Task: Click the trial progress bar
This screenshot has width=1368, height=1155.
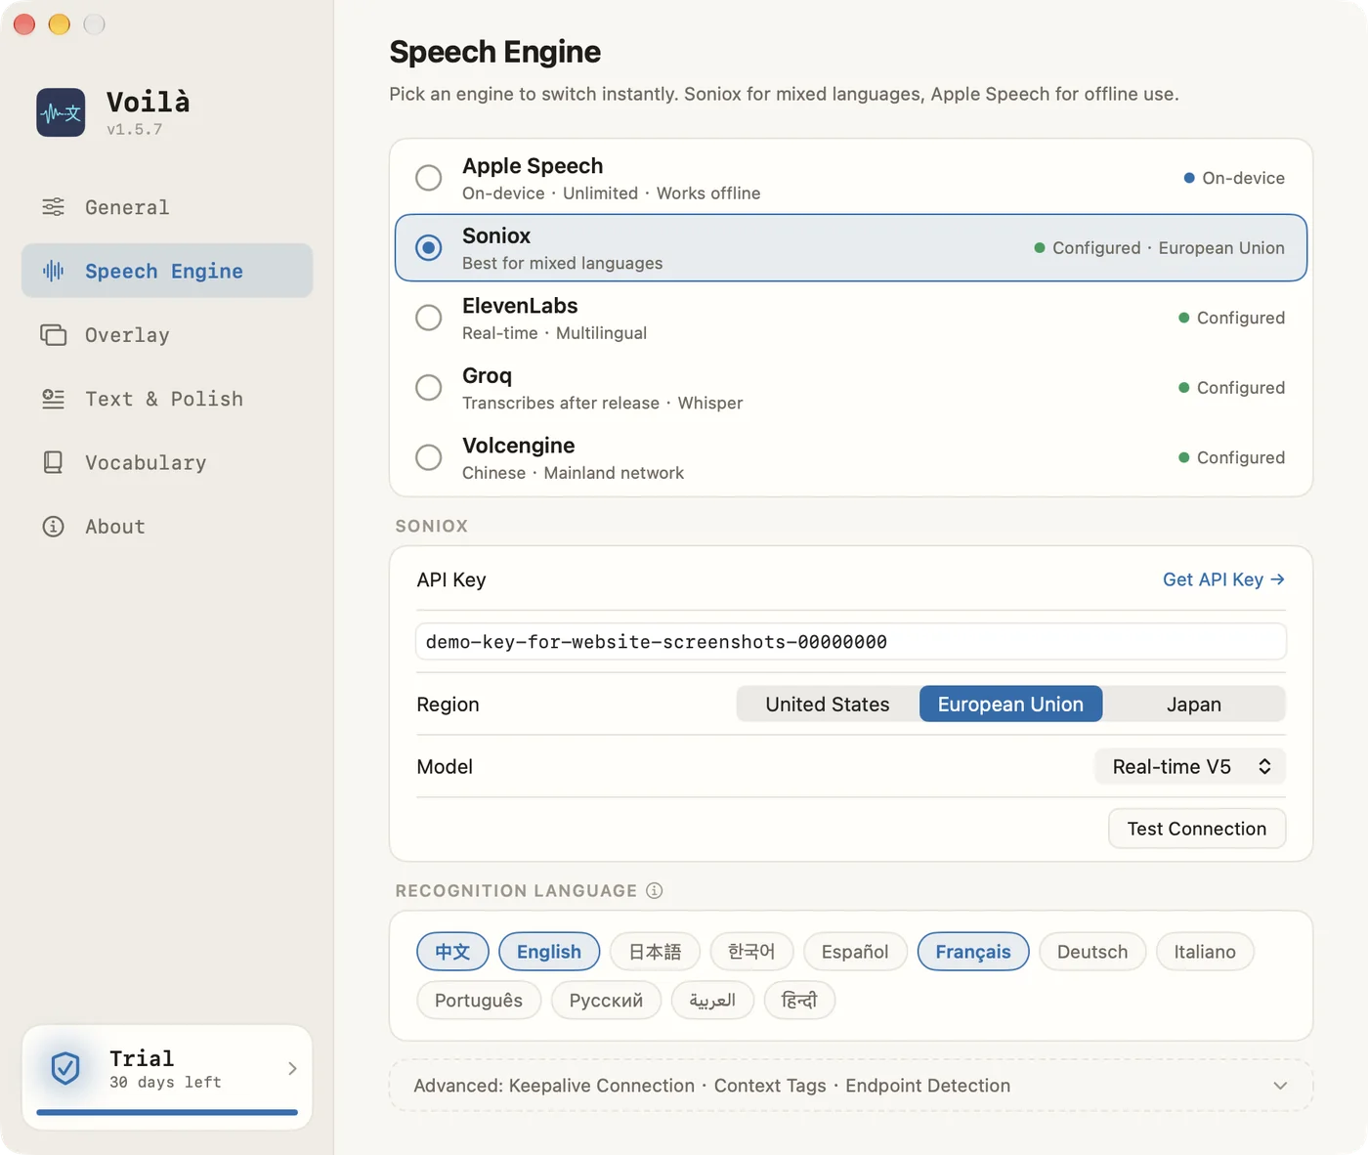Action: (167, 1112)
